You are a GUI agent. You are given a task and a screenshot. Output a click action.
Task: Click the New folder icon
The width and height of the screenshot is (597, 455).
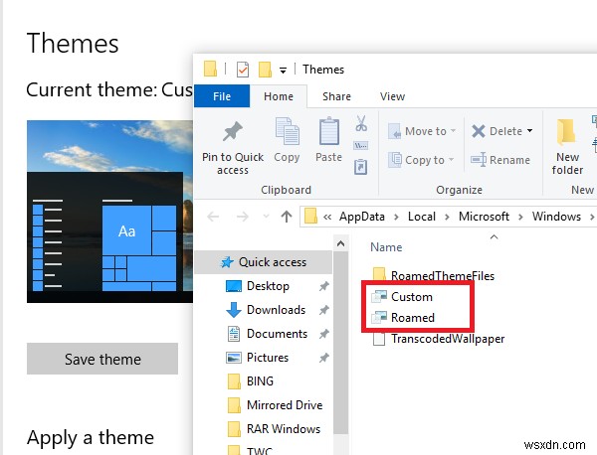click(x=567, y=131)
